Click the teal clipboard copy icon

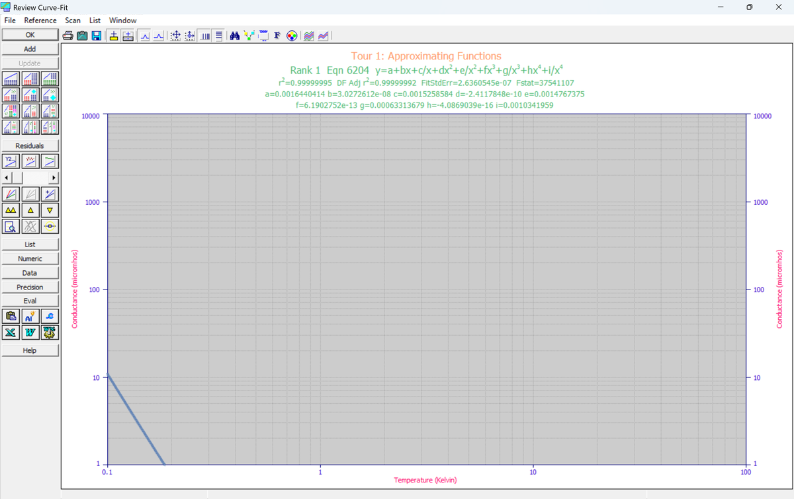coord(82,35)
